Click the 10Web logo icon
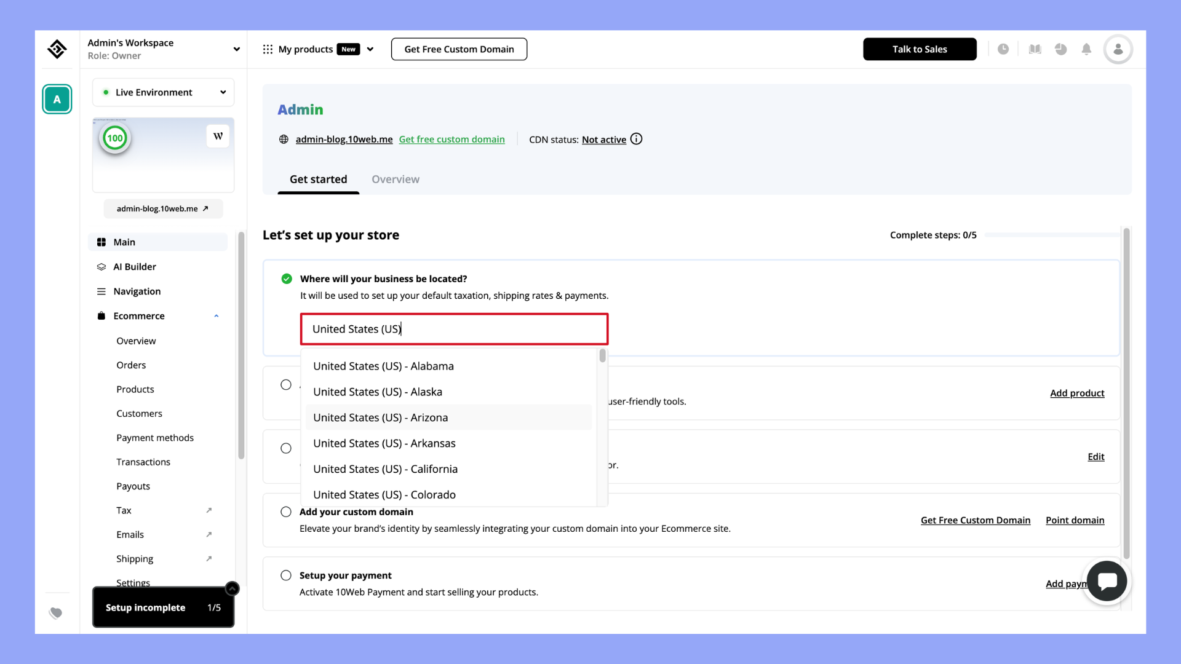This screenshot has height=664, width=1181. (x=57, y=49)
